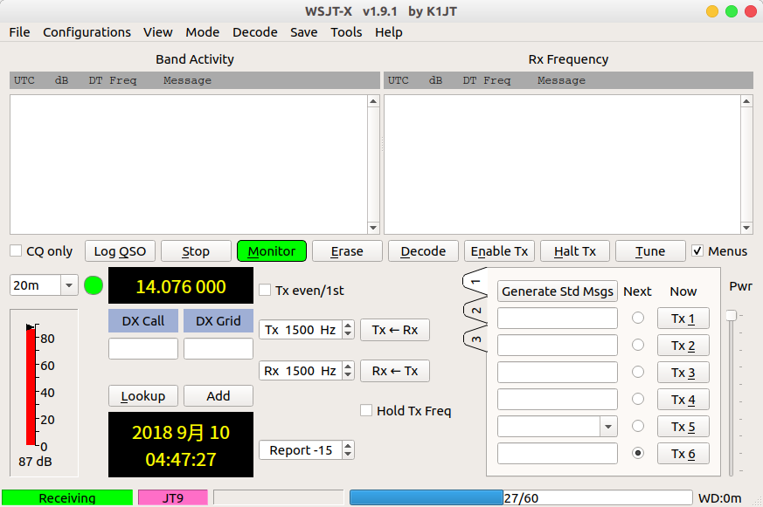Screen dimensions: 763x507
Task: Click the Tx 1 message field
Action: [557, 319]
